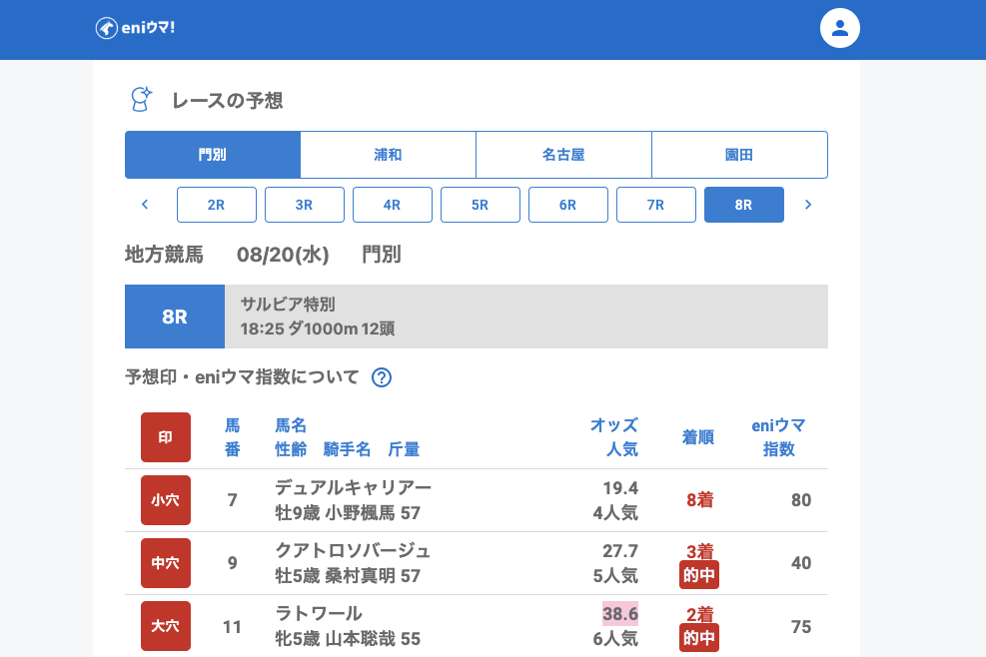This screenshot has height=657, width=986.
Task: Click horse name デュアルキャリアー
Action: [x=353, y=487]
